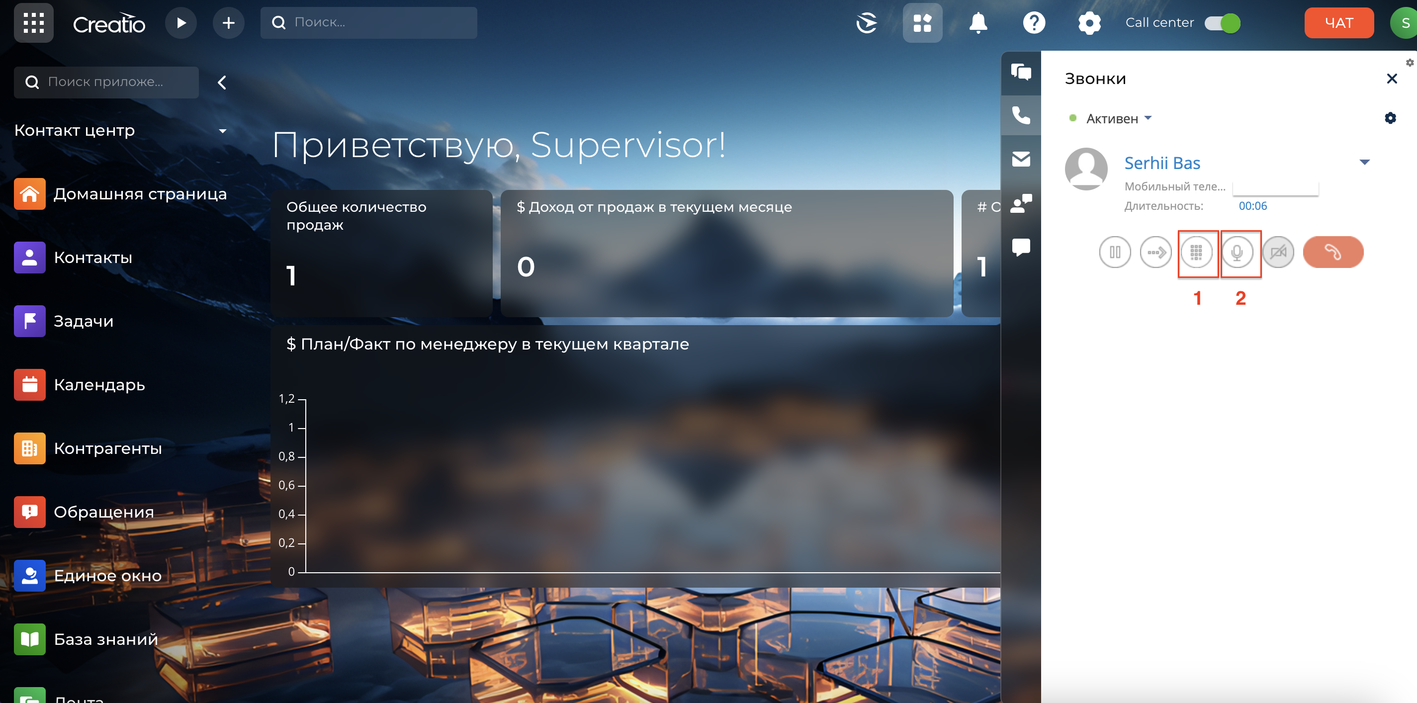1417x703 pixels.
Task: Run a business process with play button
Action: click(x=181, y=22)
